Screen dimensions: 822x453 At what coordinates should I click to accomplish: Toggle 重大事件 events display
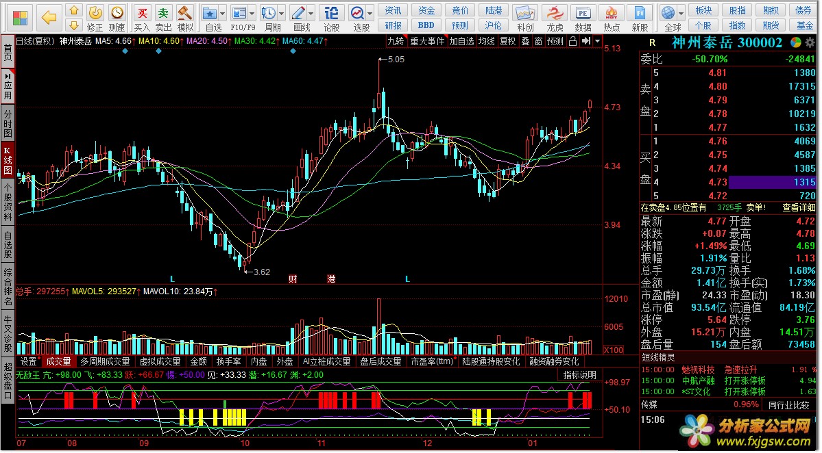[426, 41]
